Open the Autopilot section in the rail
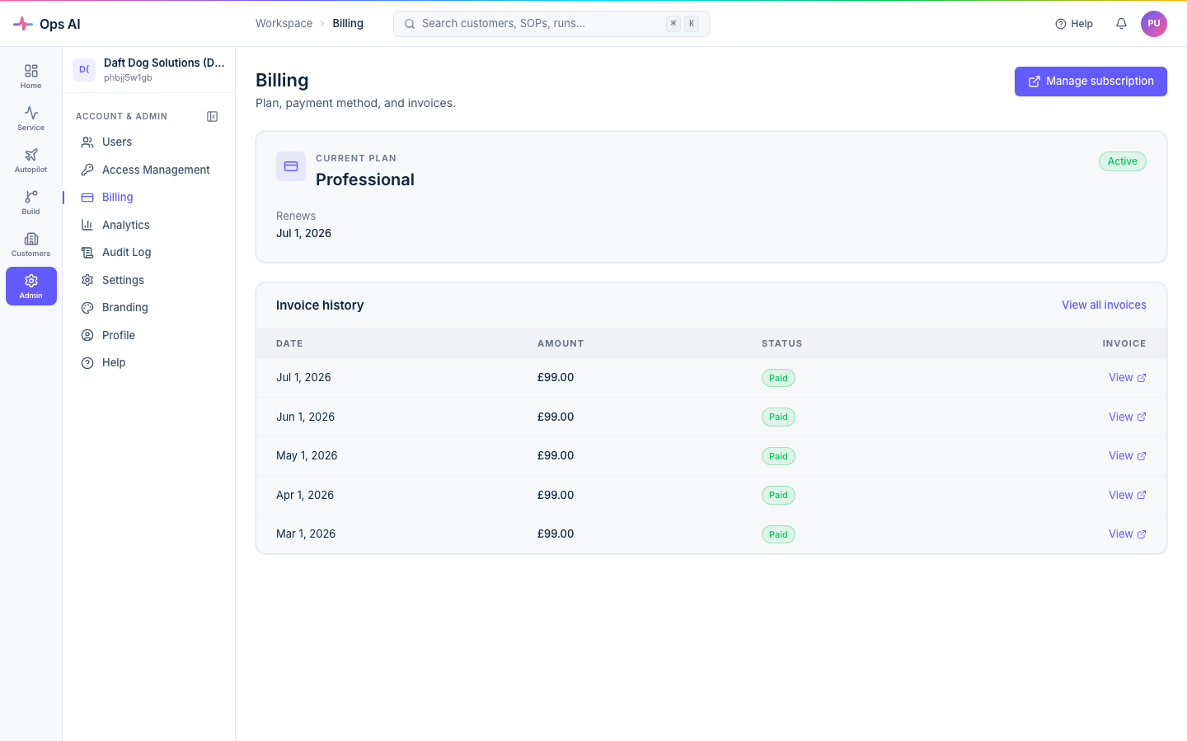The image size is (1187, 741). pyautogui.click(x=31, y=161)
